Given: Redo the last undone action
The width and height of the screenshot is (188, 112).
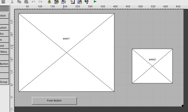Looking at the screenshot, I should [40, 2].
